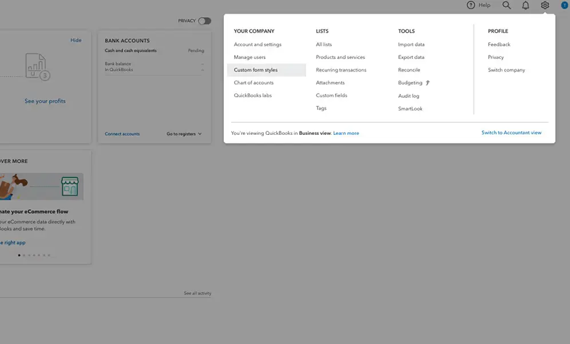Click the Pending status text

(x=196, y=50)
